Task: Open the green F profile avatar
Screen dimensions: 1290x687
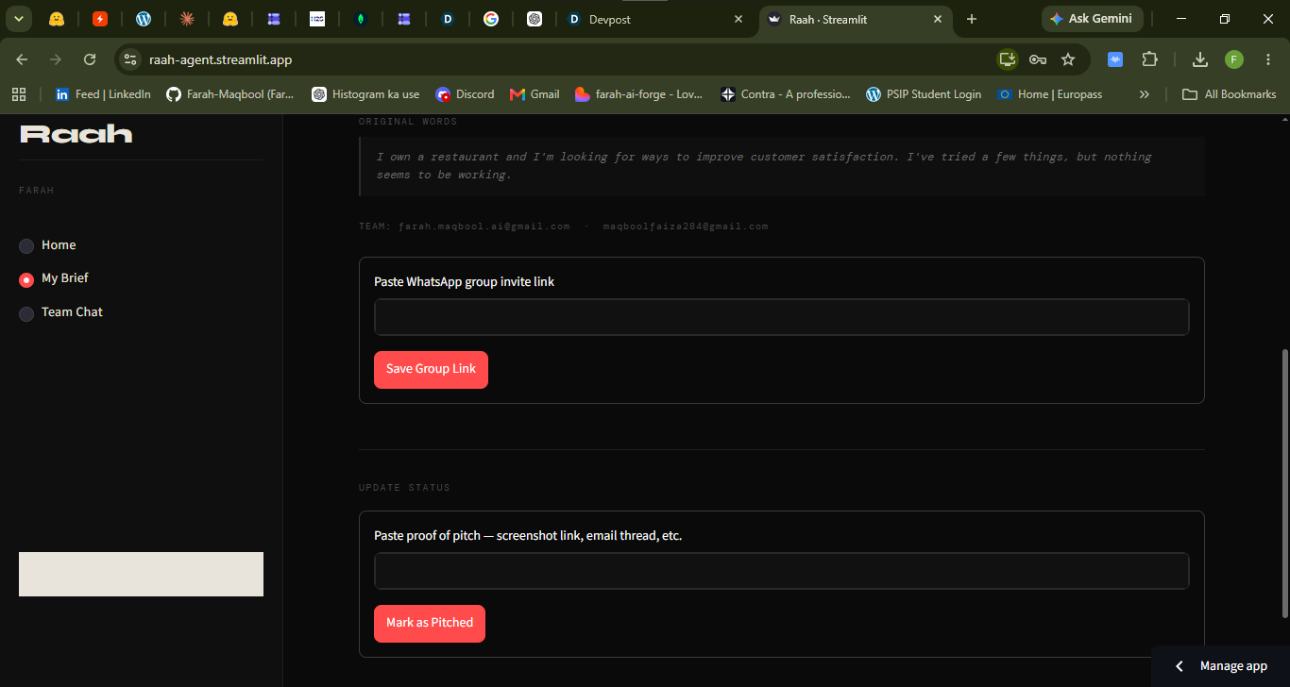Action: tap(1234, 59)
